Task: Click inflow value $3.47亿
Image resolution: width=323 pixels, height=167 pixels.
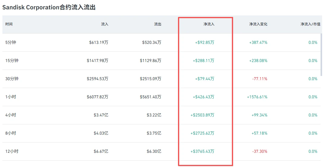Action: point(101,115)
